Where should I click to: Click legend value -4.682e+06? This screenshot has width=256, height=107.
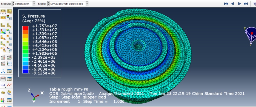pyautogui.click(x=44, y=65)
